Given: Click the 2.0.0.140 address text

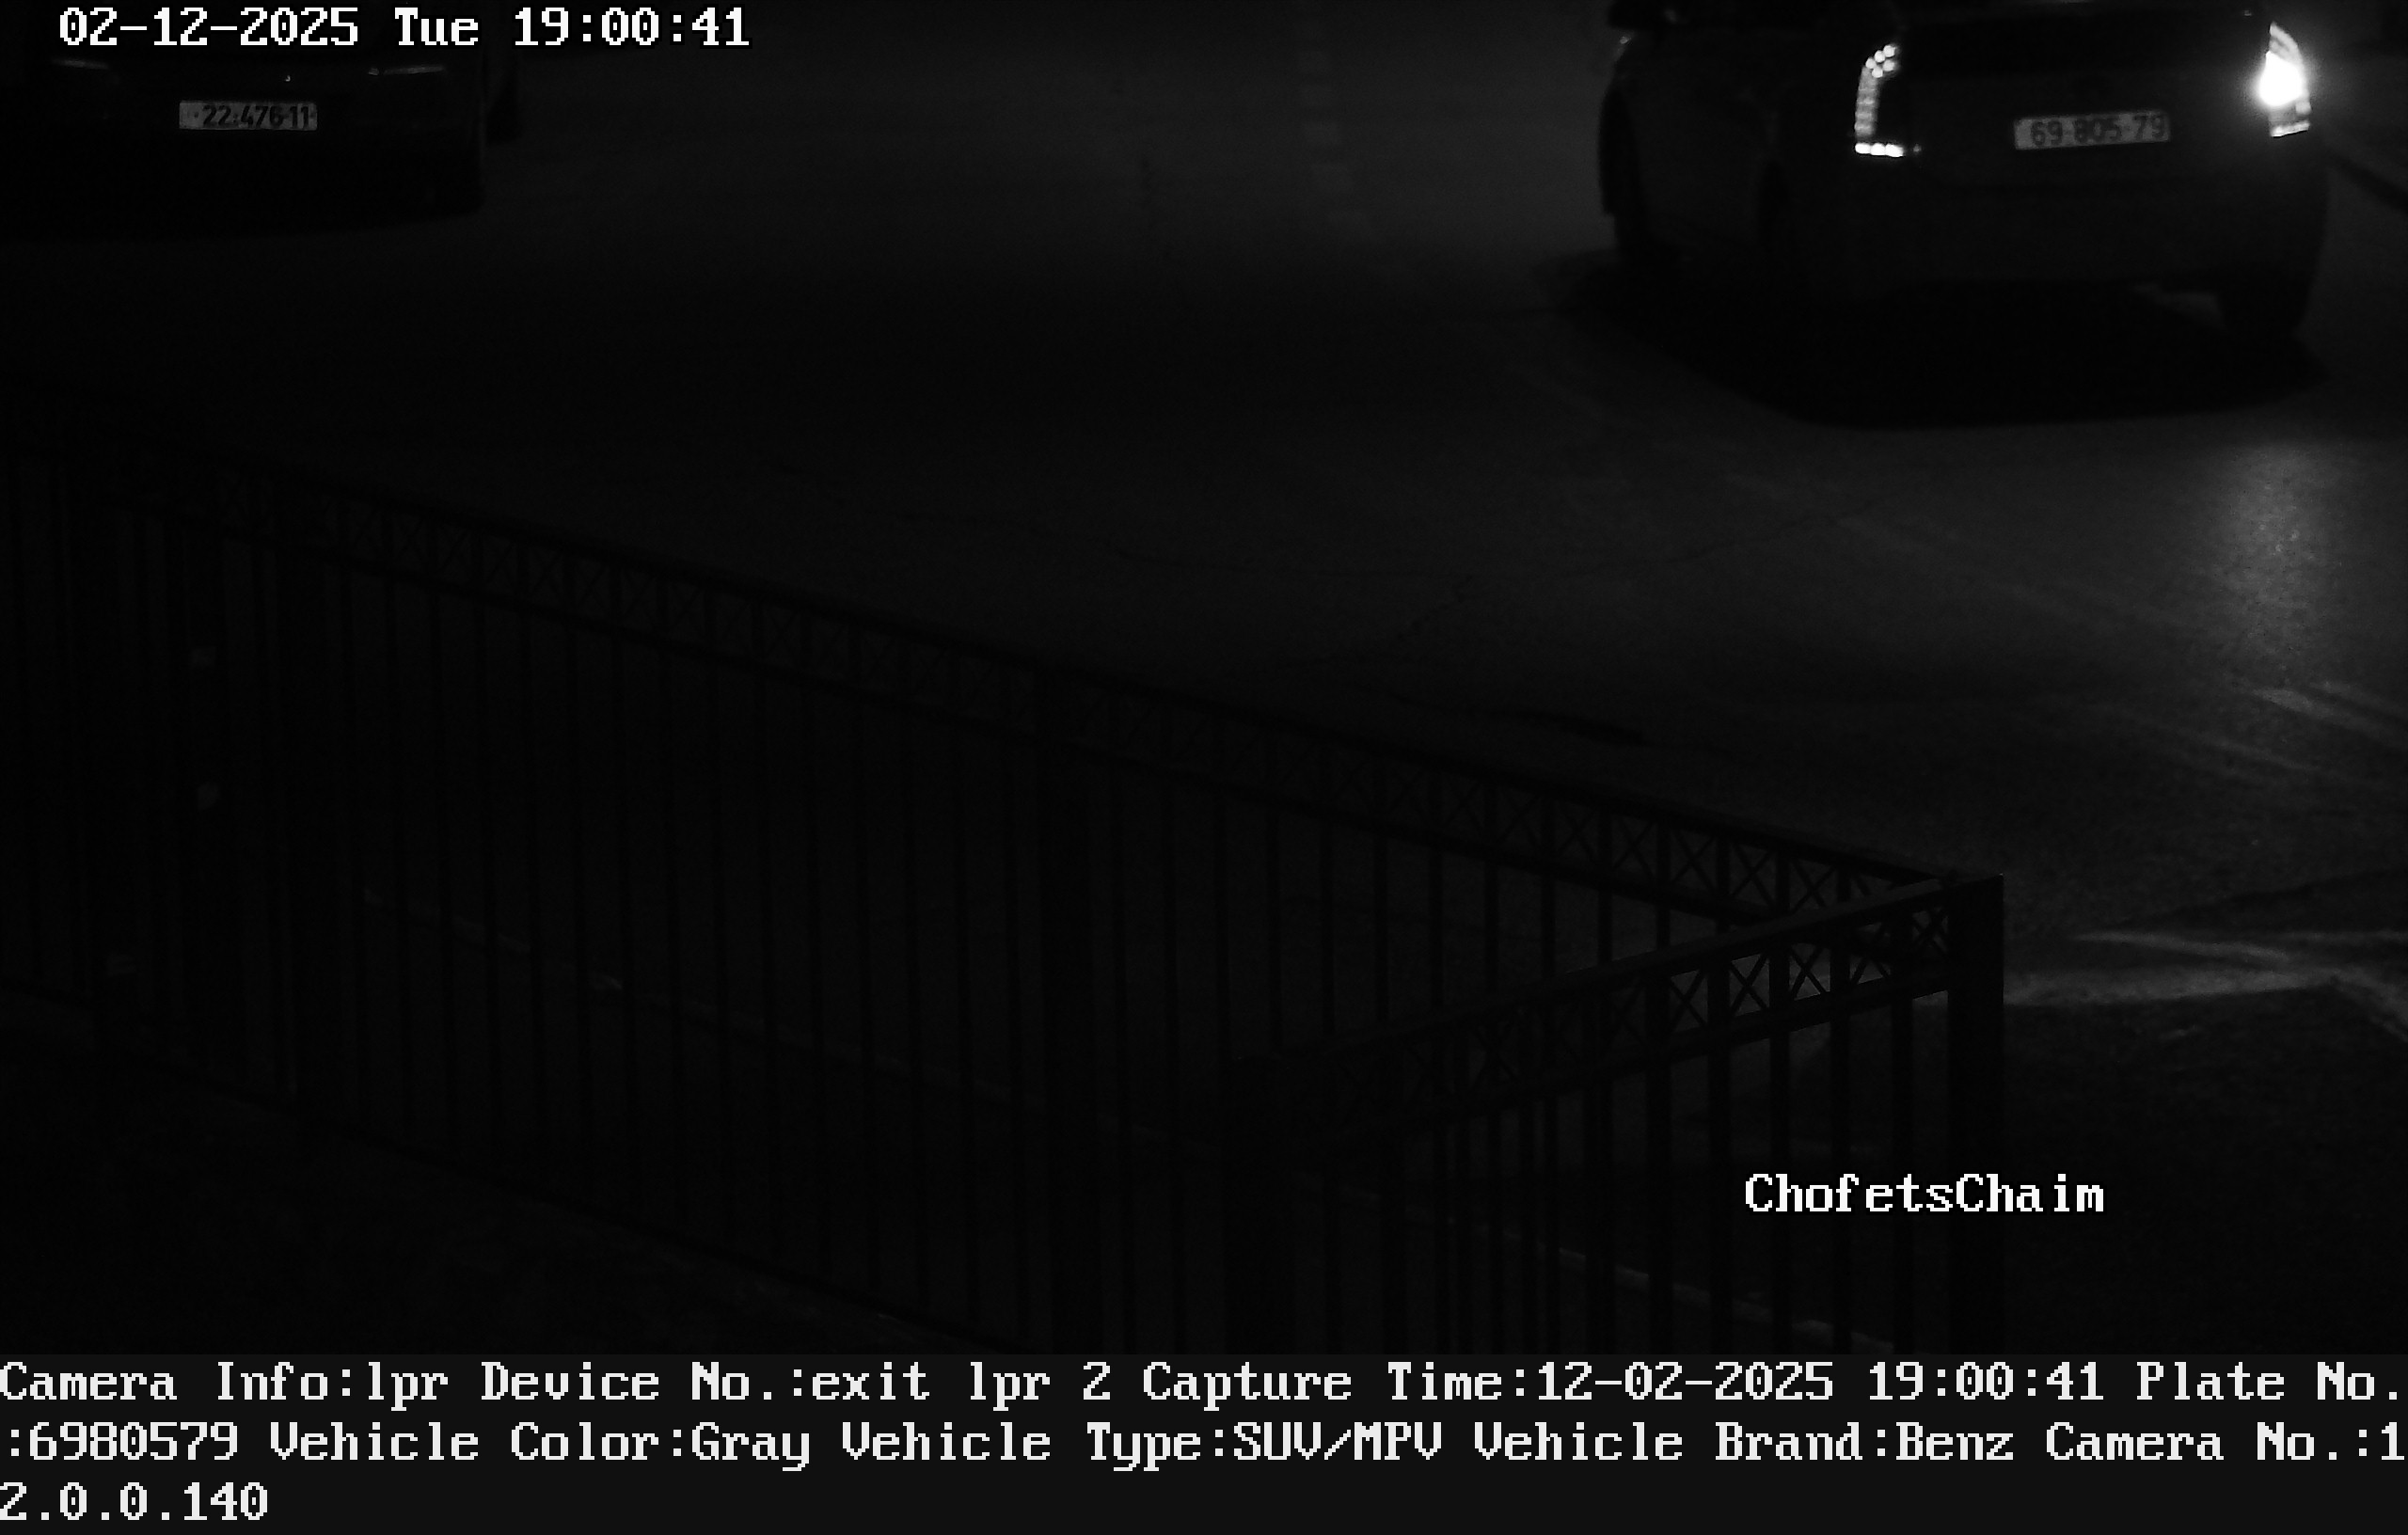Looking at the screenshot, I should coord(134,1502).
